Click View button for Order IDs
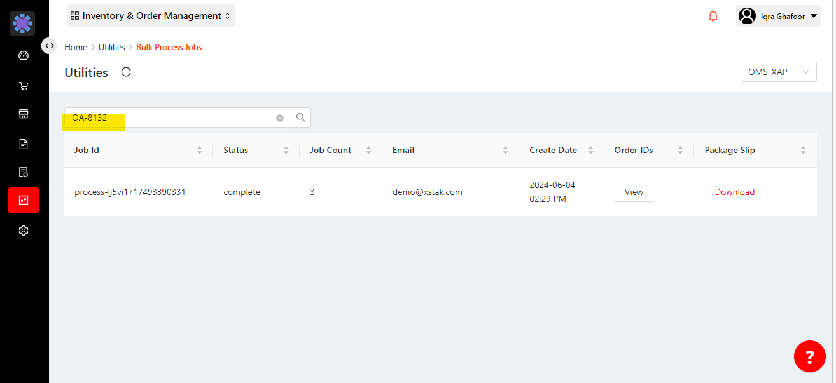 click(x=634, y=192)
